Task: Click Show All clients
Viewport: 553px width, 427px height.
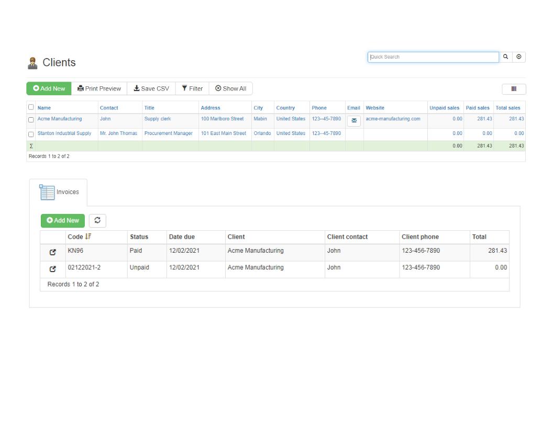Action: pos(230,89)
